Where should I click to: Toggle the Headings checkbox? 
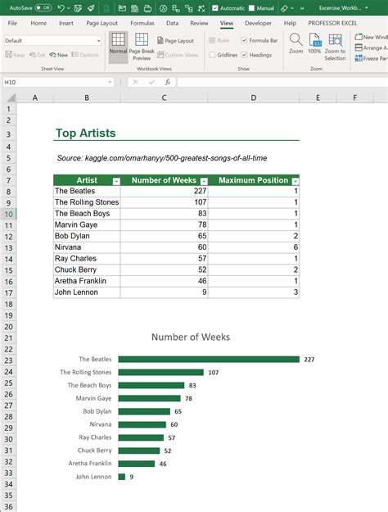[x=244, y=55]
